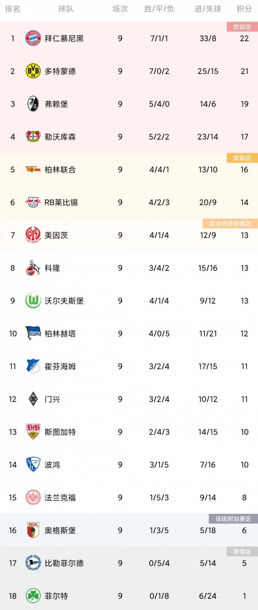Viewport: 258px width, 610px height.
Task: Open the Eintracht Frankfurt eagle crest
Action: (x=33, y=498)
